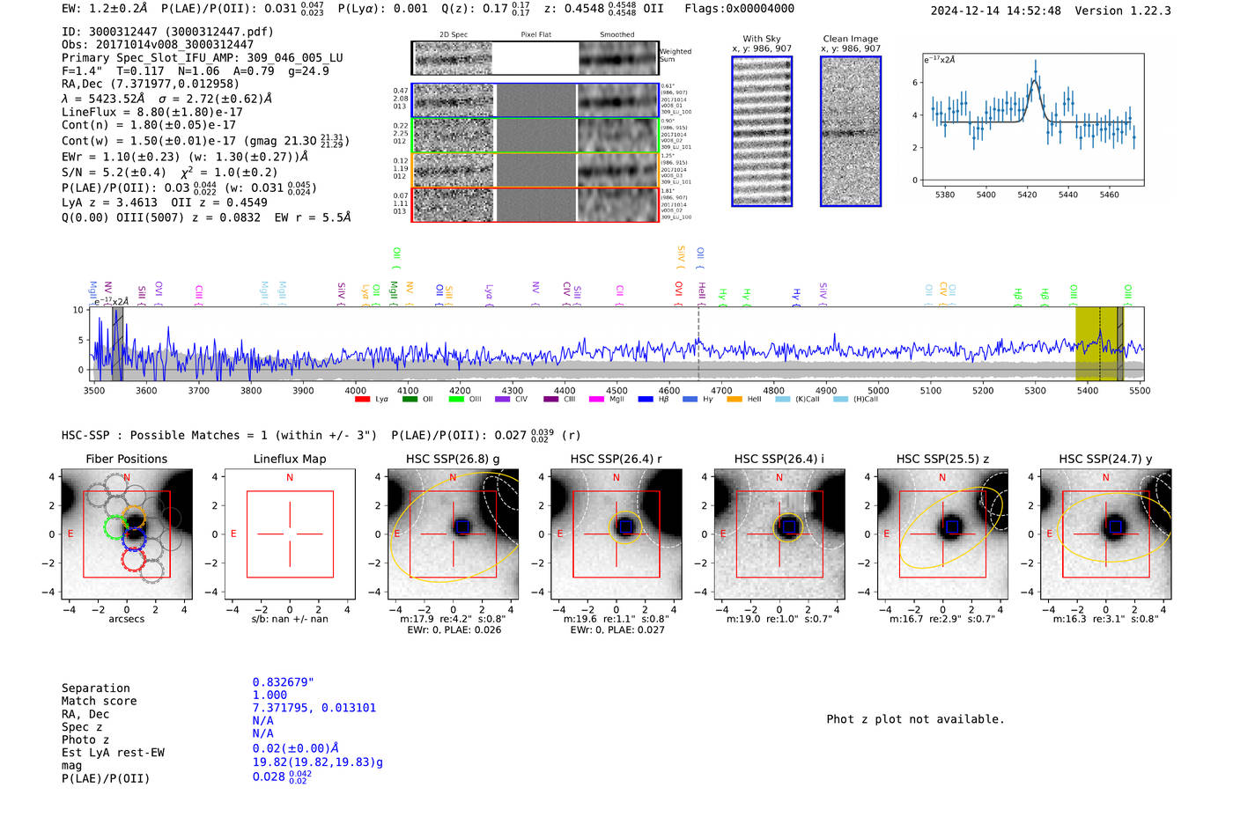Select the blue-bordered fiber spectrum row
The height and width of the screenshot is (839, 1233).
[x=535, y=100]
